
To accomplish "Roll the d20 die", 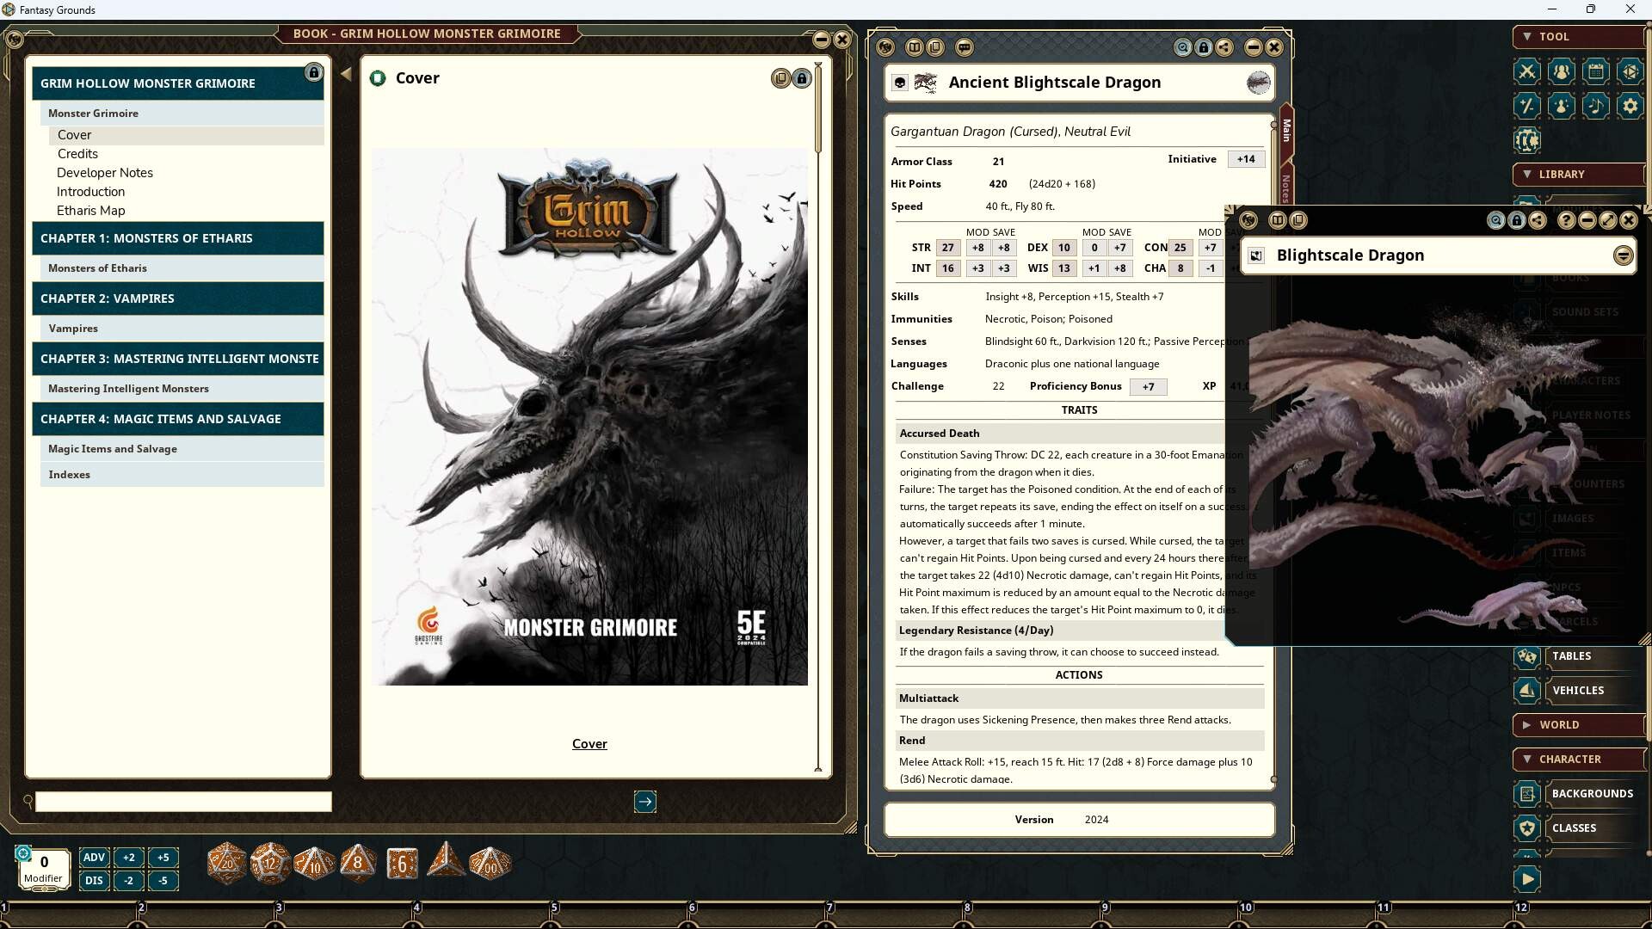I will [x=227, y=863].
